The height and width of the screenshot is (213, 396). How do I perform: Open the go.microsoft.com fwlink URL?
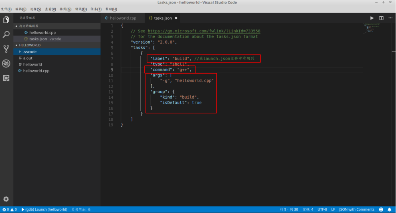click(x=204, y=31)
